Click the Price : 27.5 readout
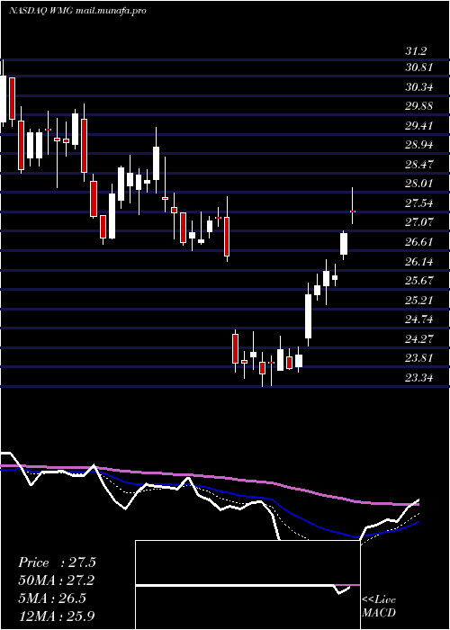The width and height of the screenshot is (450, 630). point(57,562)
